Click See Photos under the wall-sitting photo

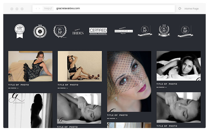pos(63,88)
